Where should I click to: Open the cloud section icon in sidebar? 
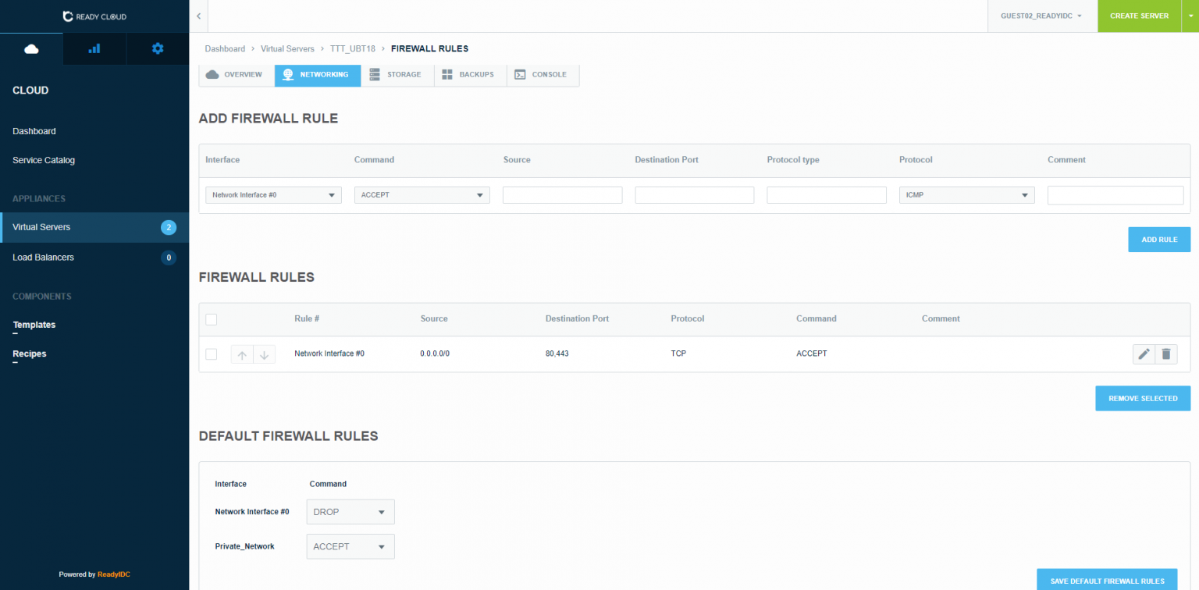click(31, 48)
